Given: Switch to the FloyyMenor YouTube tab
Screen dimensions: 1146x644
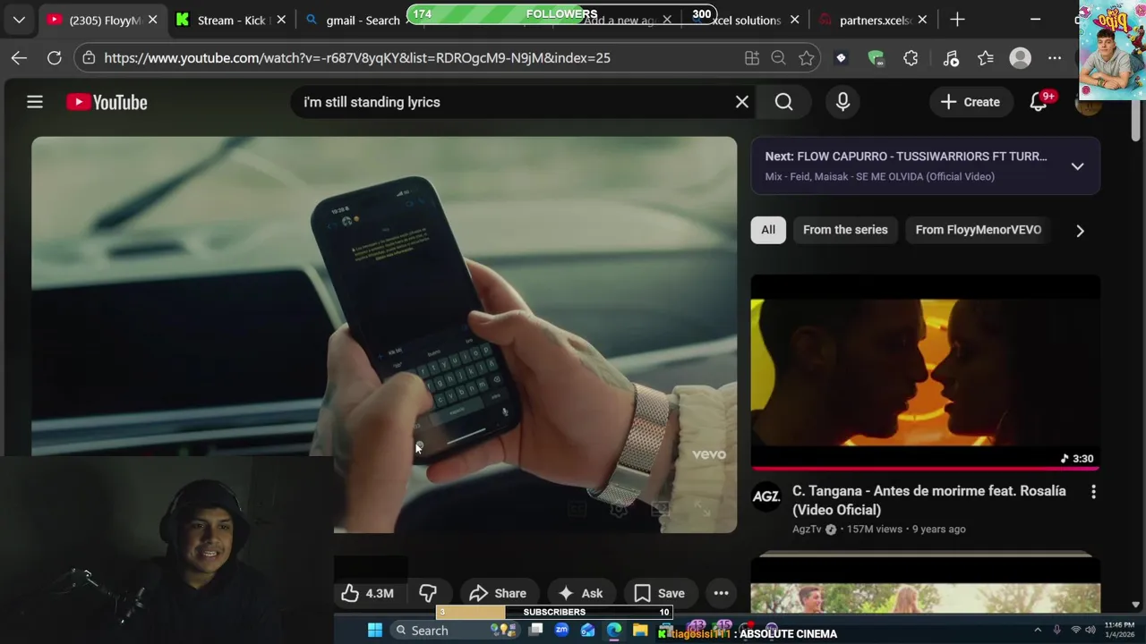Looking at the screenshot, I should click(103, 20).
